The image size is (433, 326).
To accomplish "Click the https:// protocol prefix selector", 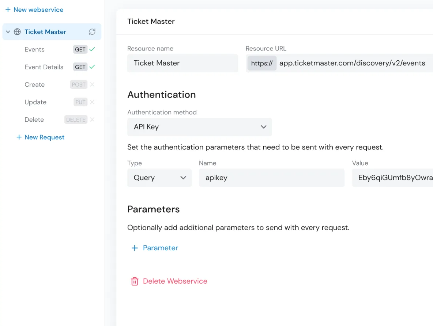I will (x=261, y=63).
